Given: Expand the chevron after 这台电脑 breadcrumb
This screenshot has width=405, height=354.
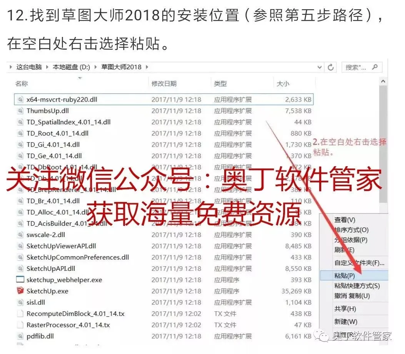Looking at the screenshot, I should (x=47, y=67).
